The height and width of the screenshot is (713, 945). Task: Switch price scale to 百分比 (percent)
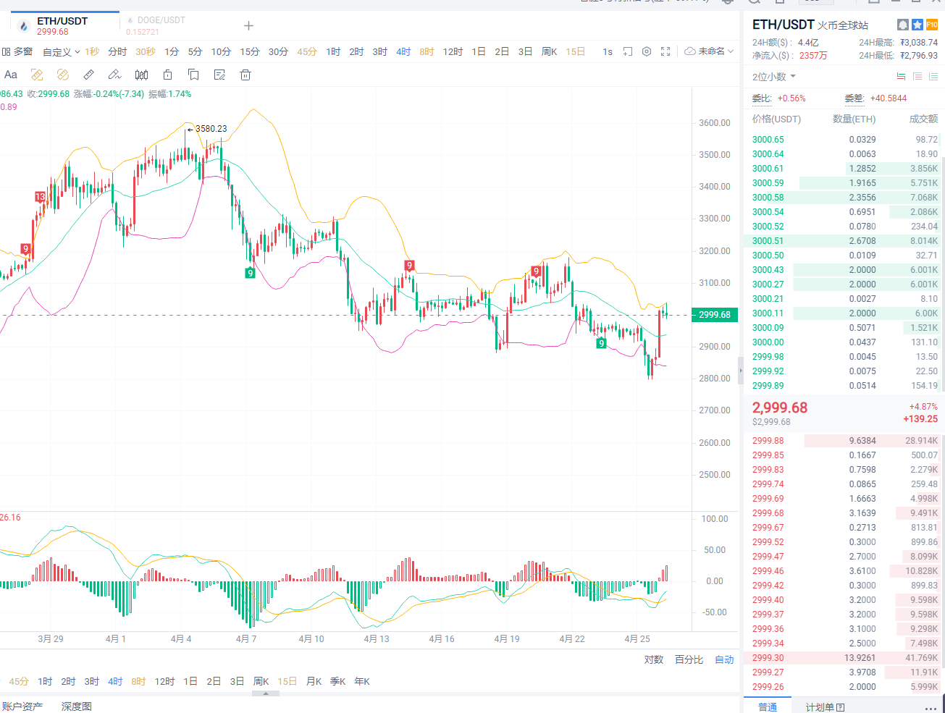click(689, 659)
